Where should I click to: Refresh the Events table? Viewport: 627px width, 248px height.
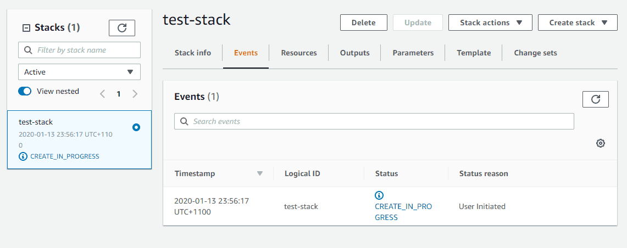point(596,99)
